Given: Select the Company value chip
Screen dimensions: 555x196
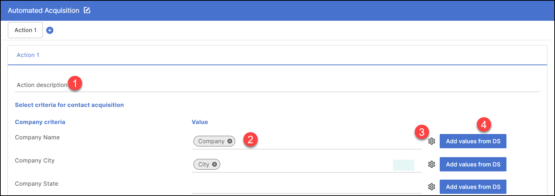Looking at the screenshot, I should [x=211, y=141].
